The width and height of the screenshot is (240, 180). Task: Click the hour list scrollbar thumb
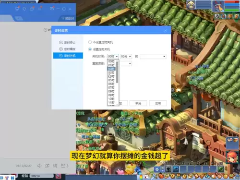[x=117, y=72]
